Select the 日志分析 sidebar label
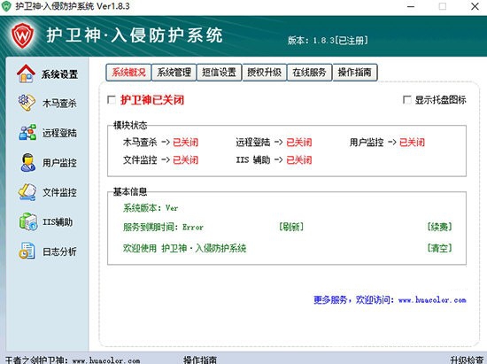This screenshot has width=487, height=364. click(x=59, y=252)
